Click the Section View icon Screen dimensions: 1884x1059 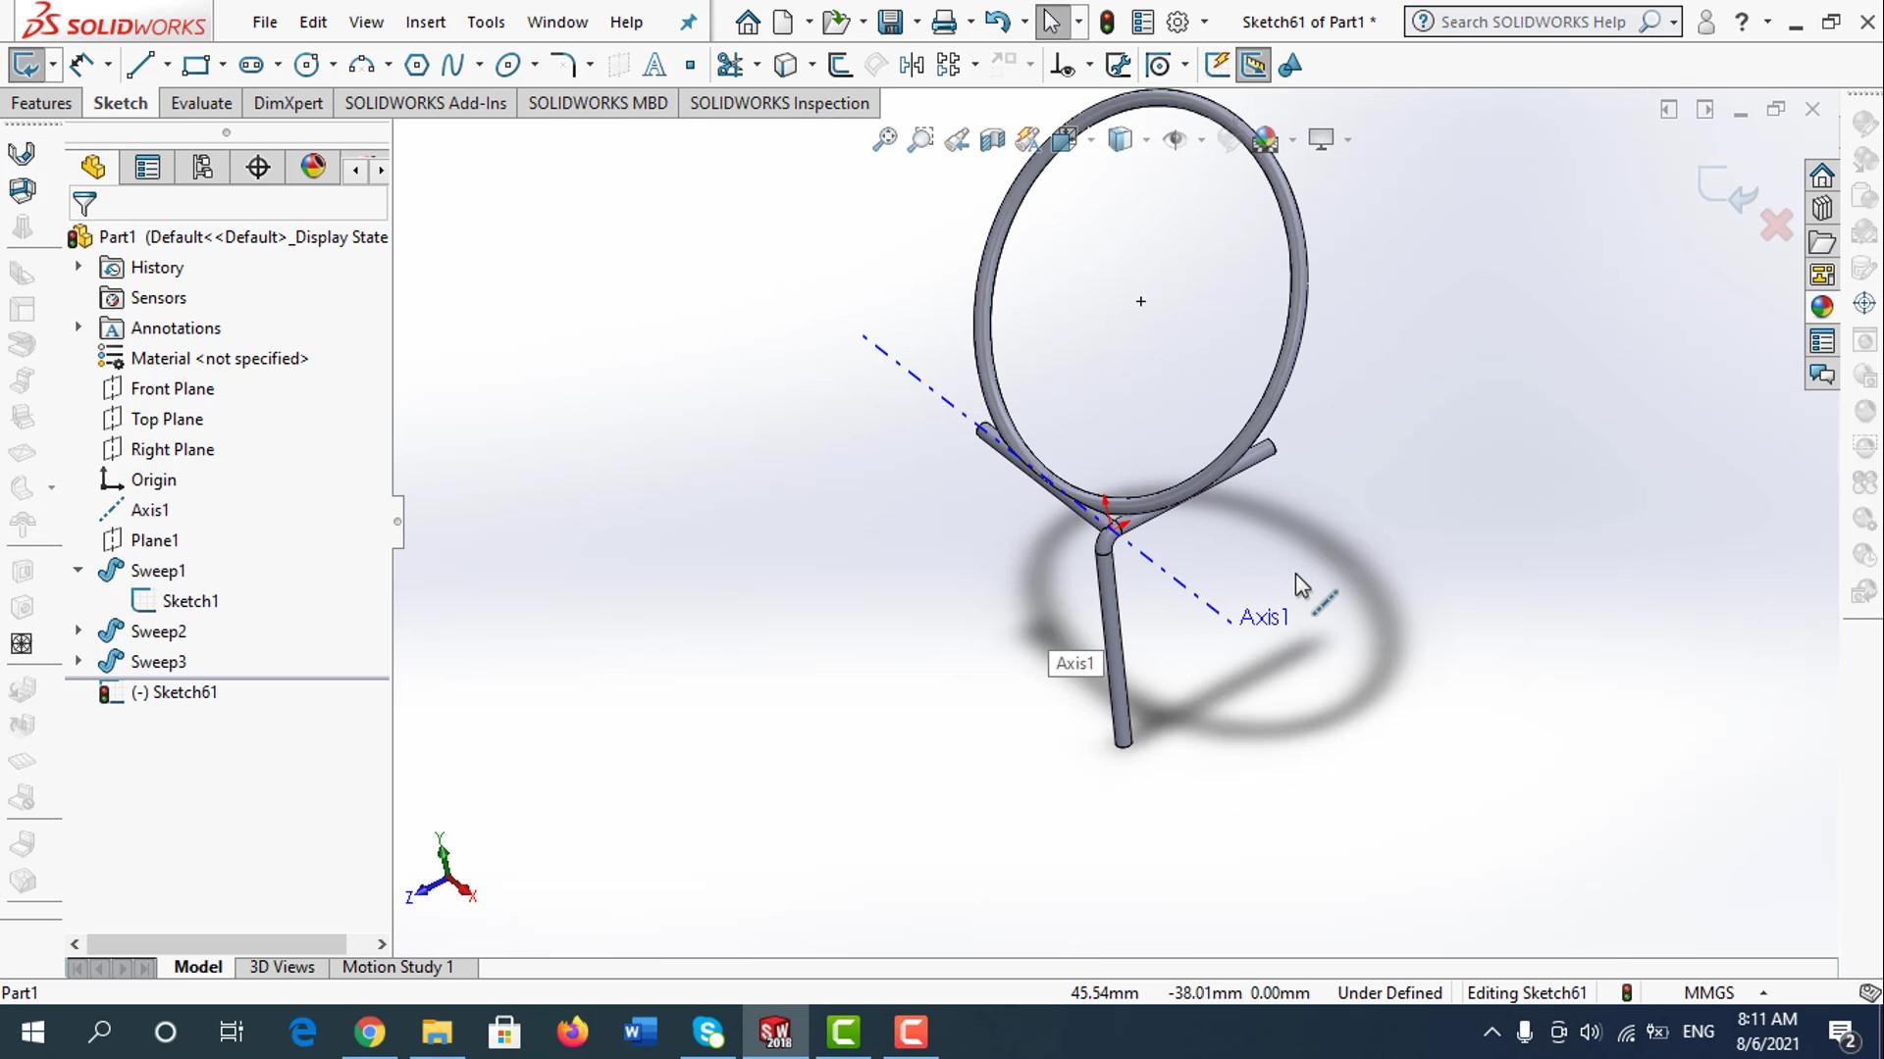[x=992, y=139]
